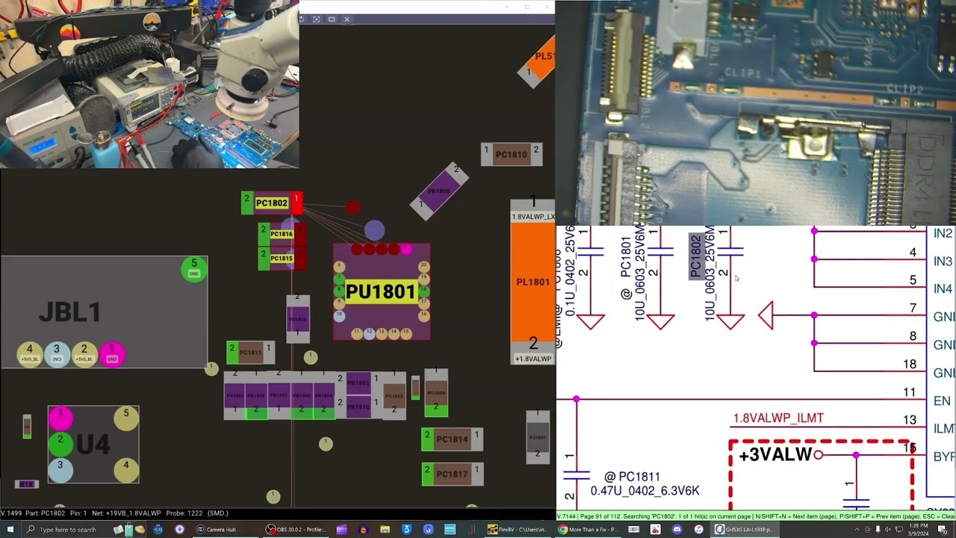Open Discord from the taskbar

677,530
